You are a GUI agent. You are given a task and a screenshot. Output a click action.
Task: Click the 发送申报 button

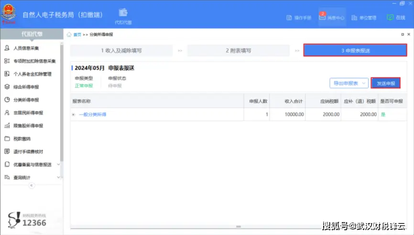point(385,83)
